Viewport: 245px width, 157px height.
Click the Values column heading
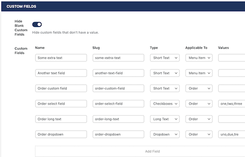224,48
